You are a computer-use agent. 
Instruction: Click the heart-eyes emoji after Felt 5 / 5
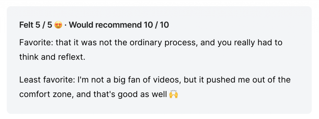point(58,25)
